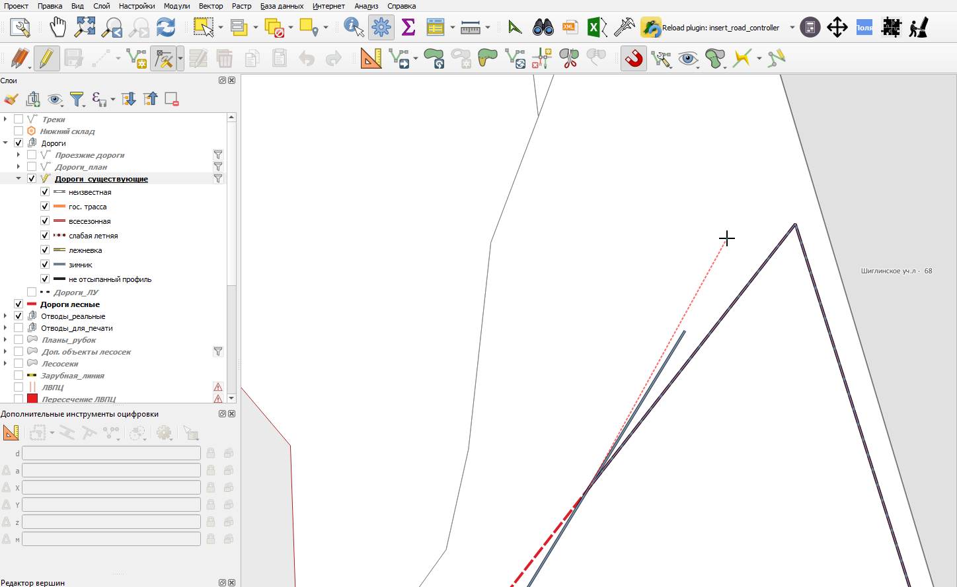Collapse the Дороги_существующие layer tree
This screenshot has height=587, width=957.
(x=19, y=179)
